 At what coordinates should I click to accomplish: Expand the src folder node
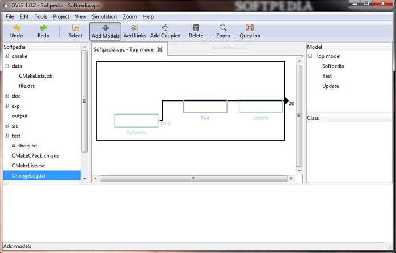[x=7, y=125]
